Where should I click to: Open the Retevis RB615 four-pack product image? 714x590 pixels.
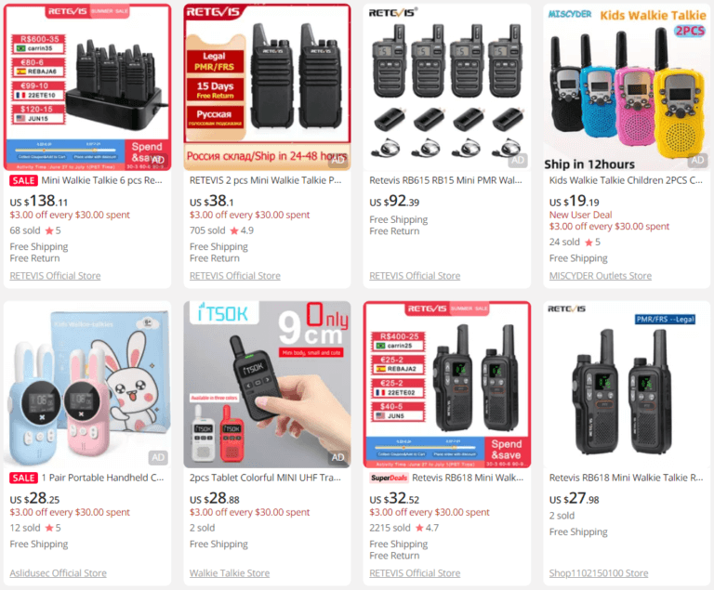pos(447,87)
